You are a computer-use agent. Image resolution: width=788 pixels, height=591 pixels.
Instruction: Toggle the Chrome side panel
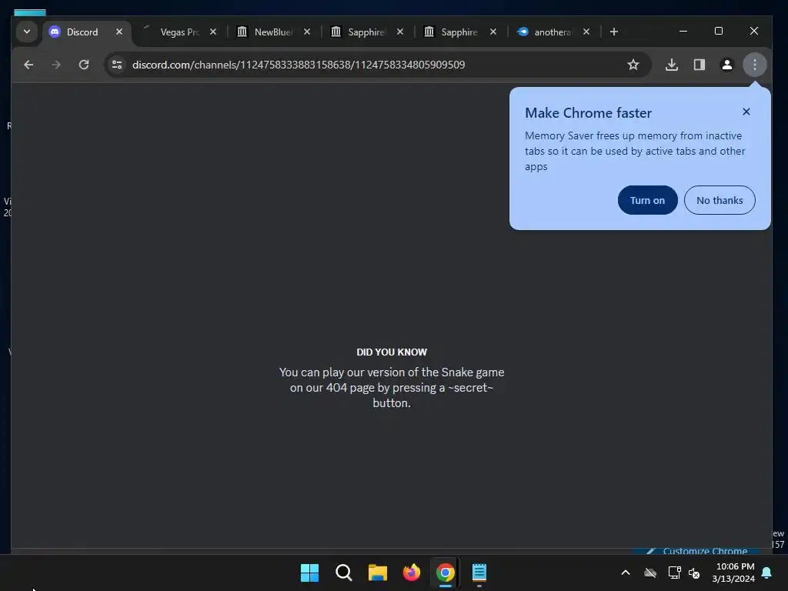pyautogui.click(x=699, y=65)
